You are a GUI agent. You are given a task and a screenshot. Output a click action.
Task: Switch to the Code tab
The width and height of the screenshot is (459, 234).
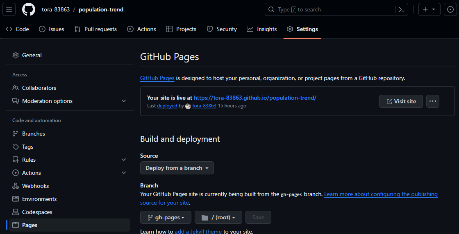tap(18, 29)
